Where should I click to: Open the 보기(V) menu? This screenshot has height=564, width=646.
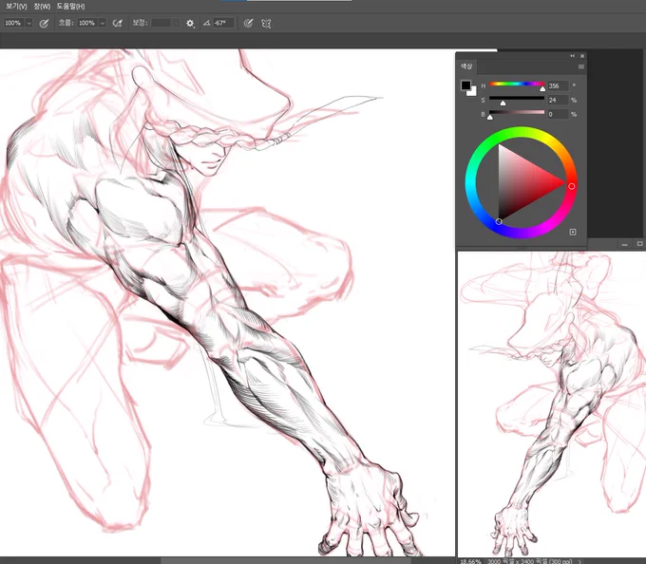pos(16,7)
